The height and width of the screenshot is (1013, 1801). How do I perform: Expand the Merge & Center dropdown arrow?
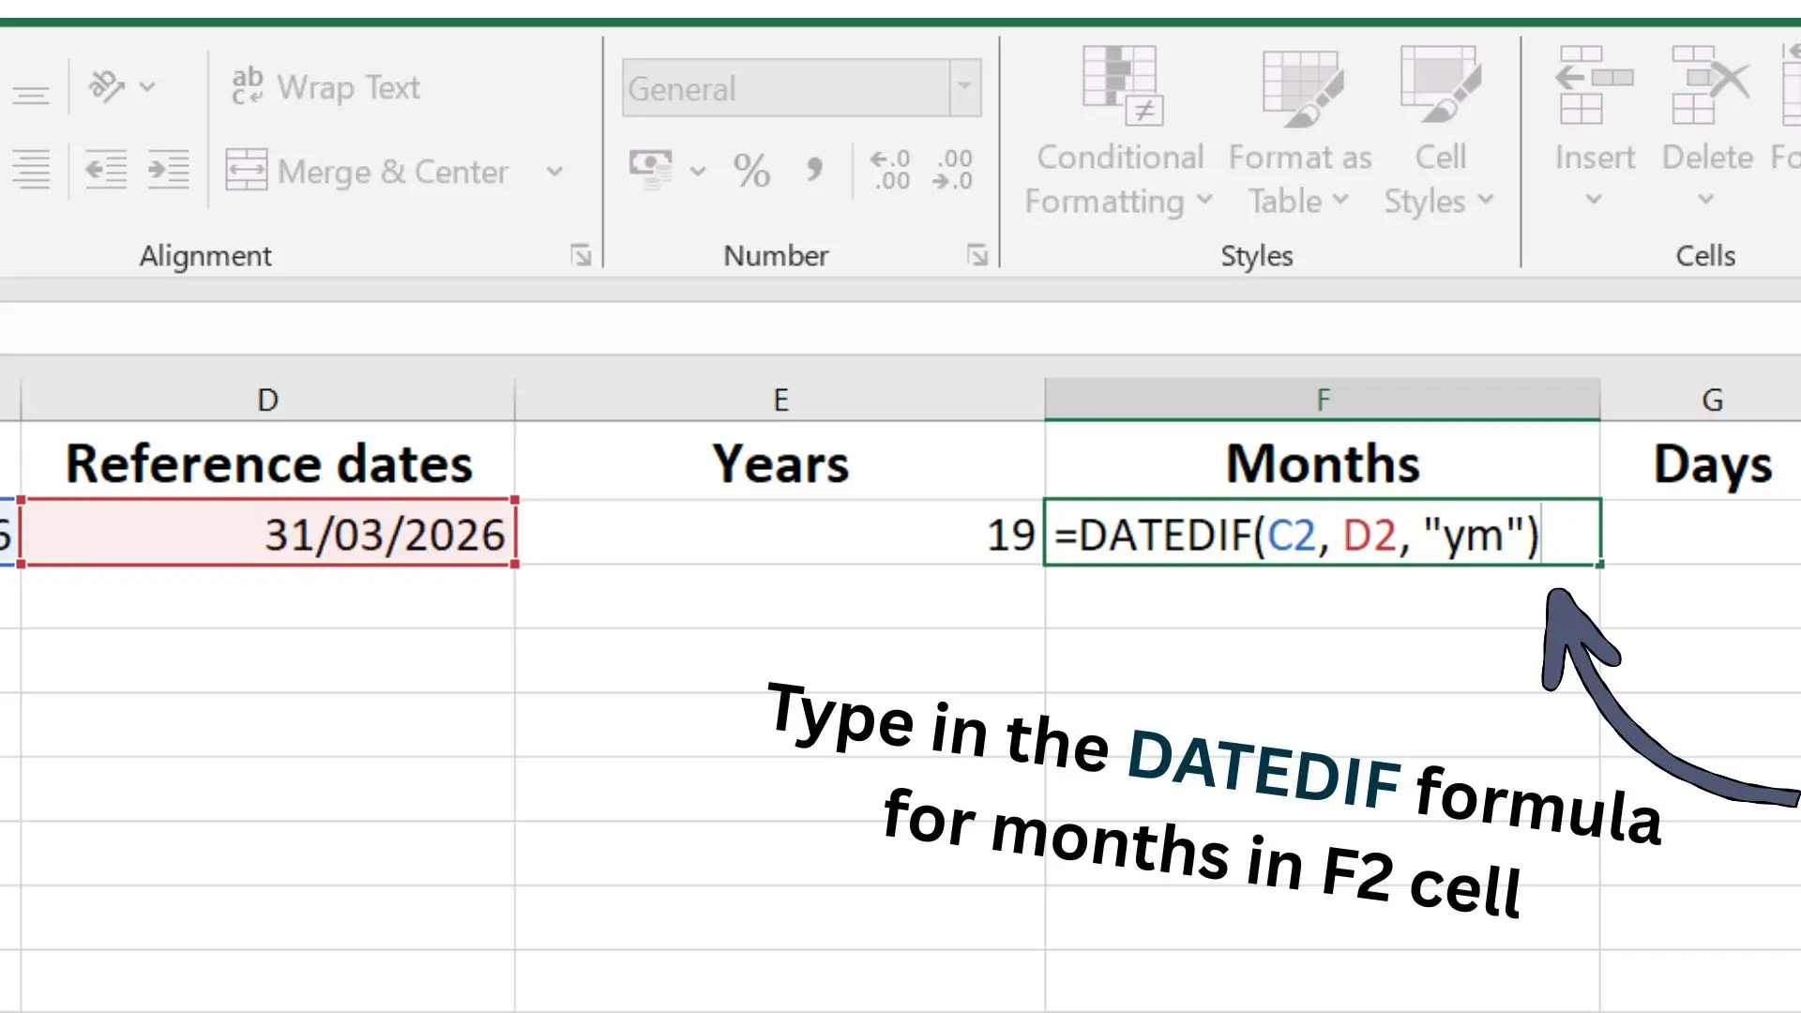click(x=555, y=172)
